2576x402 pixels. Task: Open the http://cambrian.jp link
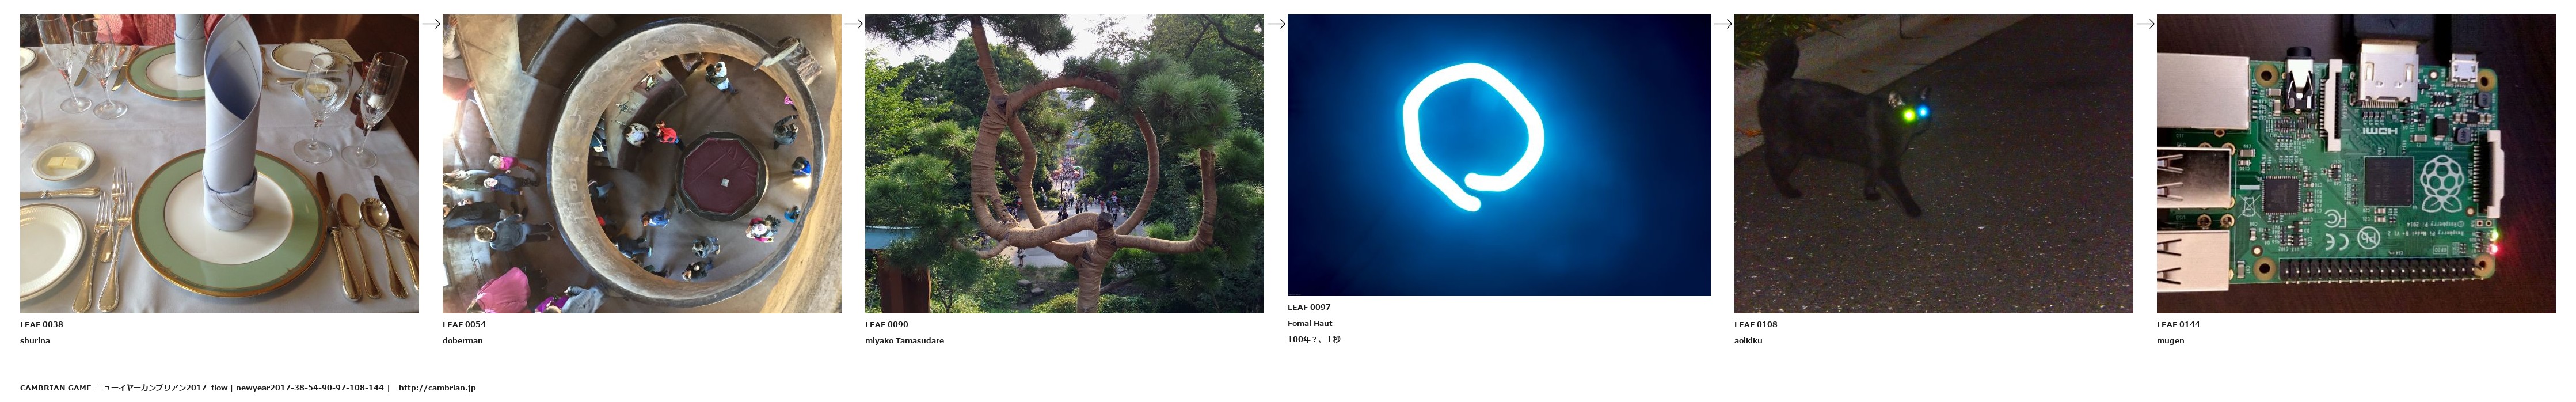[x=437, y=388]
